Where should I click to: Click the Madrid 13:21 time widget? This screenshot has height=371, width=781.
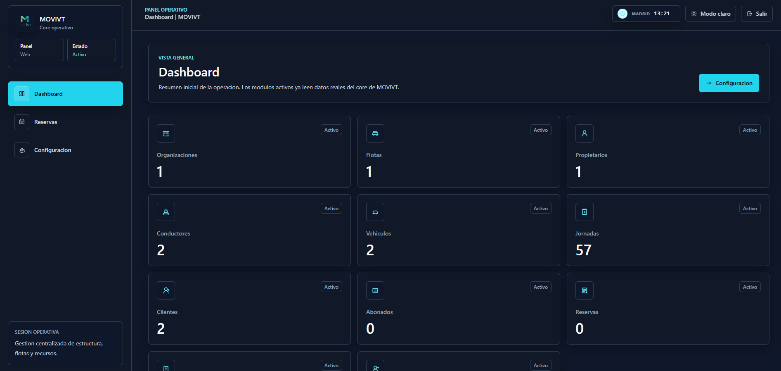coord(646,14)
